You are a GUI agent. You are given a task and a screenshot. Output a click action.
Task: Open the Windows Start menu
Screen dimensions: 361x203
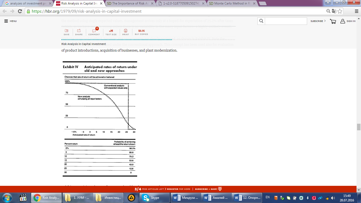coord(7,197)
